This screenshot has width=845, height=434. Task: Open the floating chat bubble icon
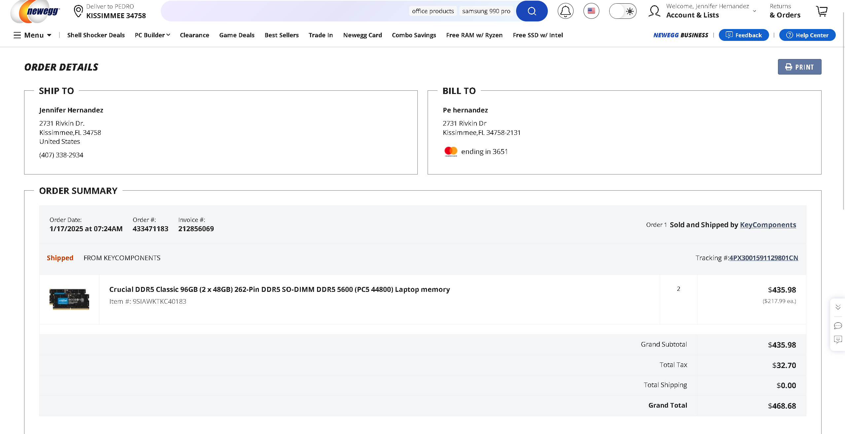click(838, 326)
